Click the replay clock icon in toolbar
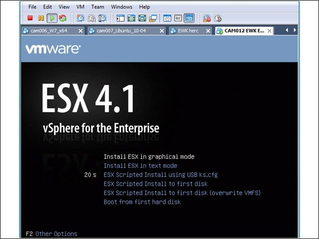The image size is (319, 239). coord(218,18)
